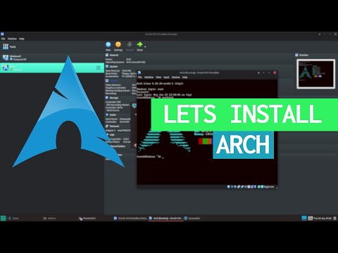The height and width of the screenshot is (253, 338).
Task: Select the running Arch VM entry
Action: tap(52, 68)
